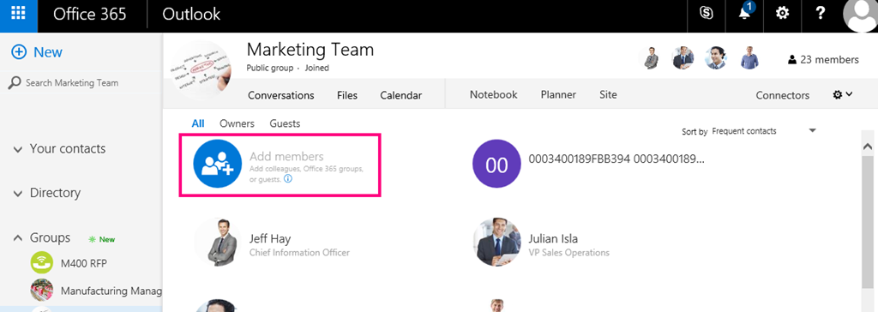This screenshot has height=312, width=878.
Task: Click the scrollbar up arrow
Action: click(x=868, y=147)
